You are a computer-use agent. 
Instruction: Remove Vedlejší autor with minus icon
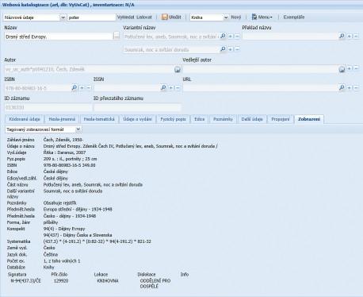(356, 68)
